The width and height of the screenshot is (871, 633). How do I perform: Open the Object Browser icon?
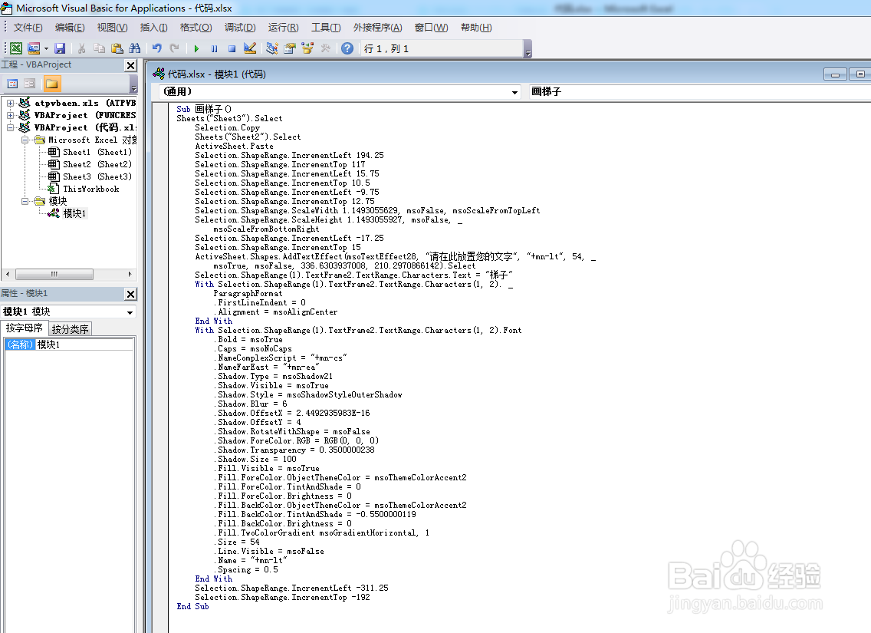pyautogui.click(x=307, y=48)
